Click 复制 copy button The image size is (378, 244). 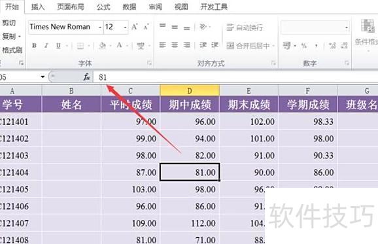pos(10,37)
